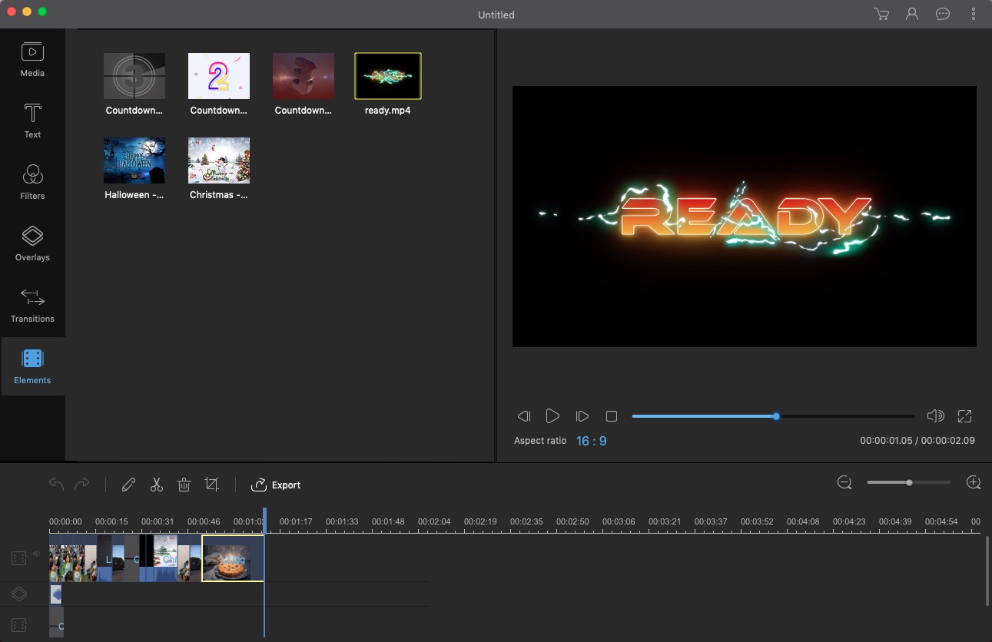Delete the selected clip with trash icon
Image resolution: width=992 pixels, height=642 pixels.
click(x=184, y=485)
